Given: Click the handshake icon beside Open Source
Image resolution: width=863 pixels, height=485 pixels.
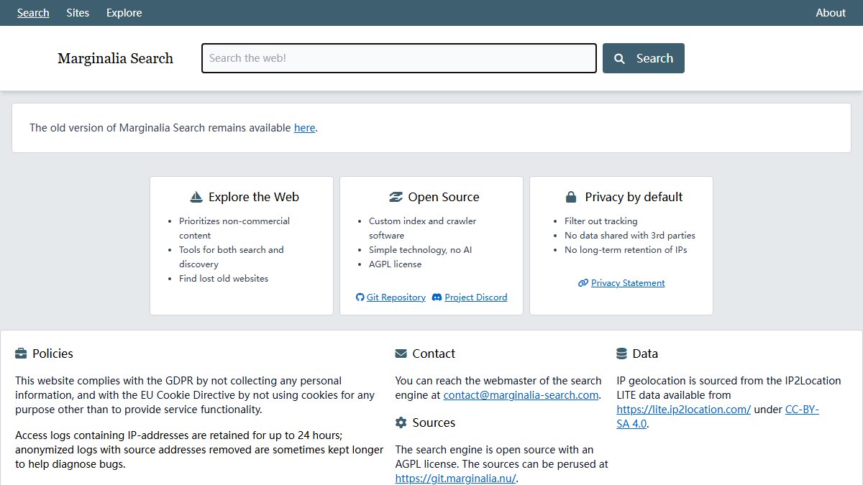Looking at the screenshot, I should click(x=396, y=197).
